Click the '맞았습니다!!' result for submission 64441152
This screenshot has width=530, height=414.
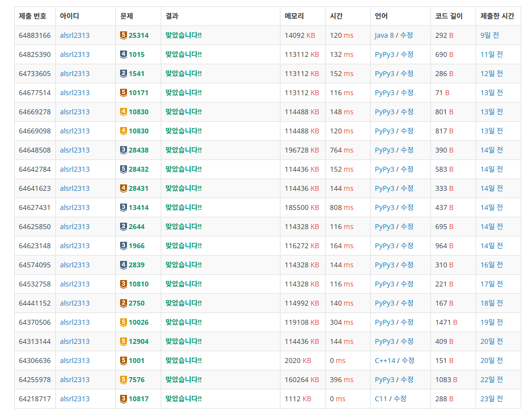[183, 303]
